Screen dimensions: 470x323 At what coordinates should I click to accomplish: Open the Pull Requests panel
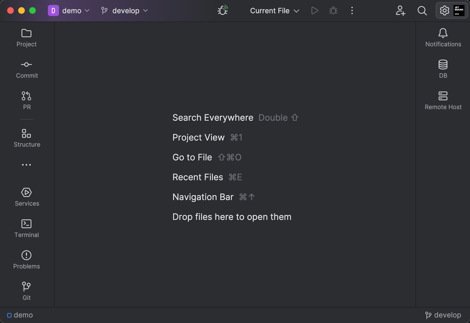(26, 101)
